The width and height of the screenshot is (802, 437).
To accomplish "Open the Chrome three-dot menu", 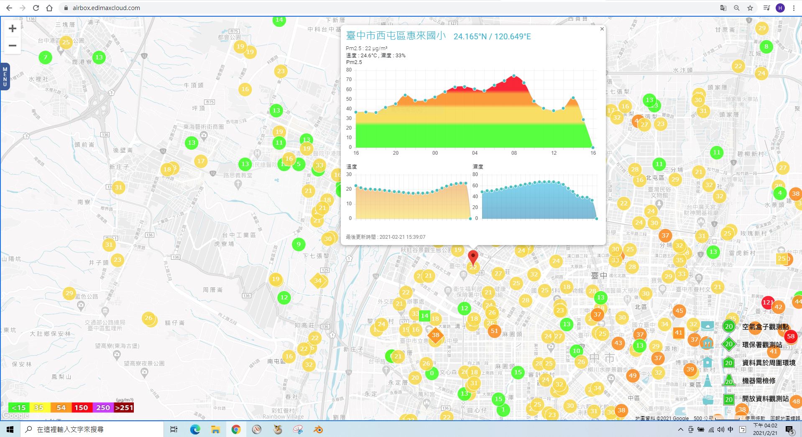I will pyautogui.click(x=794, y=8).
